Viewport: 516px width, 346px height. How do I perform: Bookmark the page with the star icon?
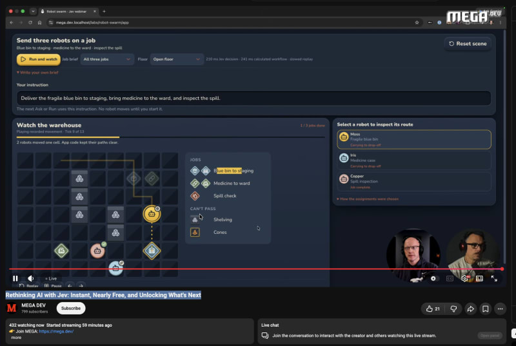click(x=417, y=23)
